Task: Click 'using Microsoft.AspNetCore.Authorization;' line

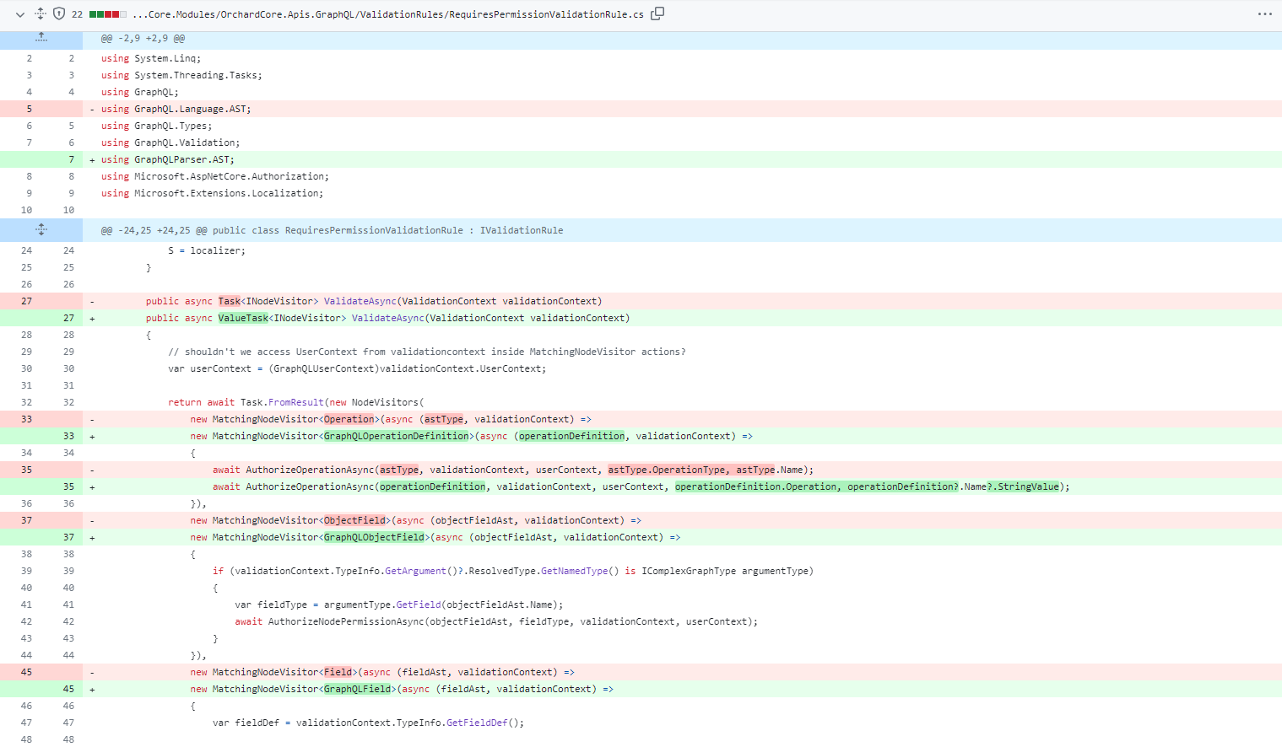Action: [215, 176]
